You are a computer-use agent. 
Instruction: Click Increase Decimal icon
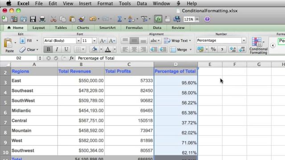click(233, 49)
